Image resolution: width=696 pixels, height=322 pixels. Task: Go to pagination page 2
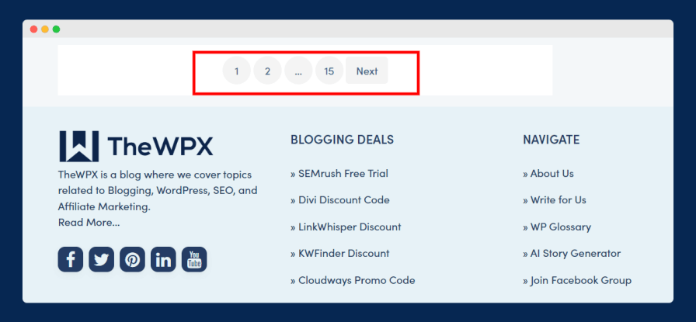[x=267, y=70]
